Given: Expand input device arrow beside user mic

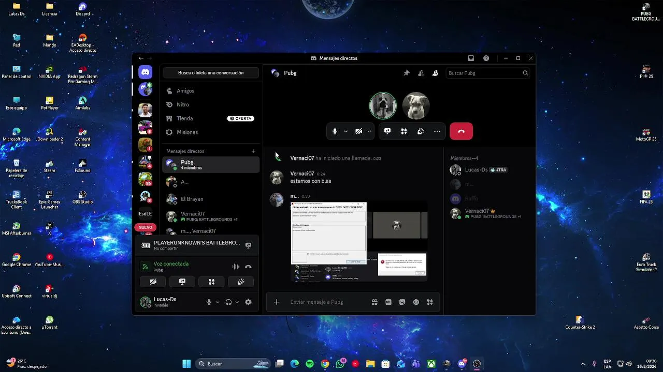Looking at the screenshot, I should 218,302.
